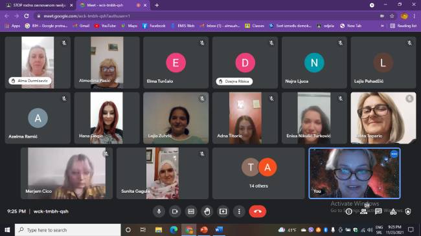Toggle the camera on or off
421x236 pixels.
coord(175,211)
